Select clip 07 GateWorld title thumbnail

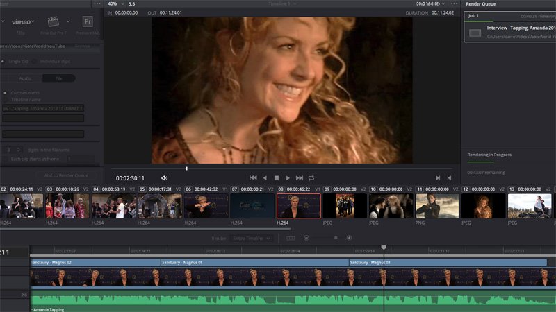point(252,205)
